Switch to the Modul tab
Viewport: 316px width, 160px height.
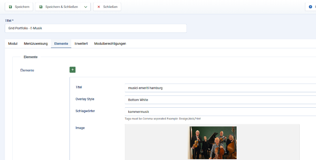click(13, 44)
